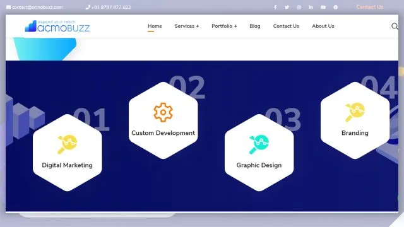Open the Instagram icon in top bar
404x227 pixels.
pyautogui.click(x=299, y=7)
